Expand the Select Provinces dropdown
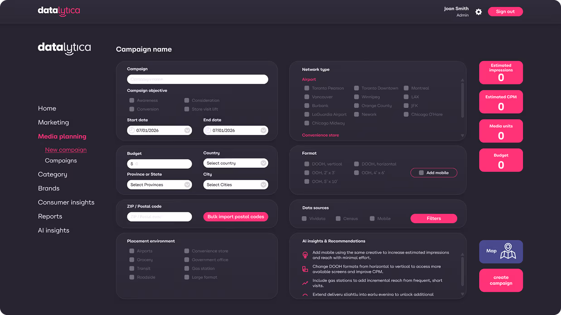 click(160, 185)
